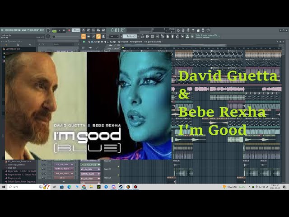Open the plugin picker plug icon
The image size is (289, 217).
click(x=172, y=36)
